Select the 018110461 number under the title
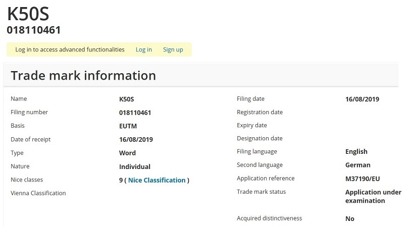Image resolution: width=411 pixels, height=227 pixels. click(34, 30)
